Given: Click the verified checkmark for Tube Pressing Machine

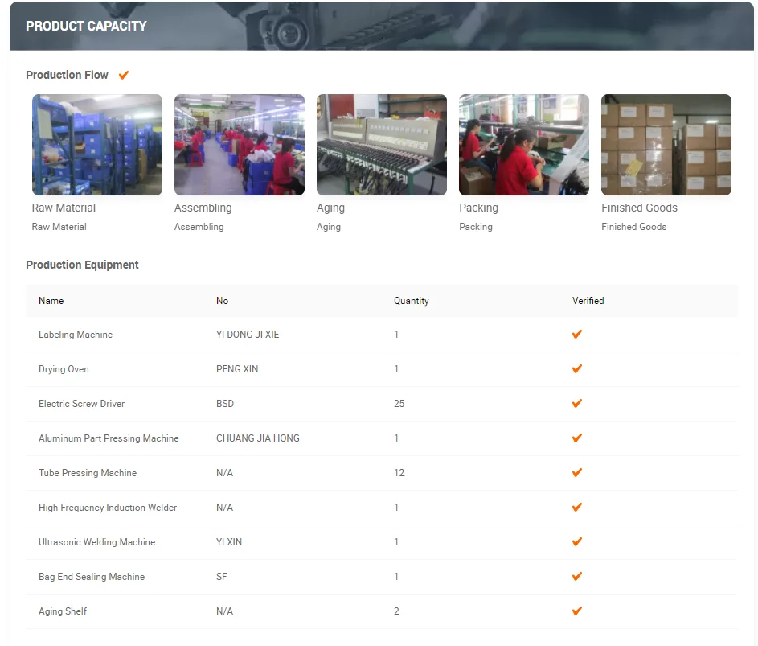Looking at the screenshot, I should coord(576,473).
